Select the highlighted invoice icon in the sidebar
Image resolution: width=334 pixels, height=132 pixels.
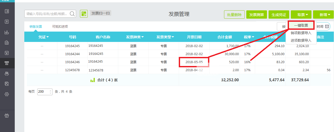[7, 63]
